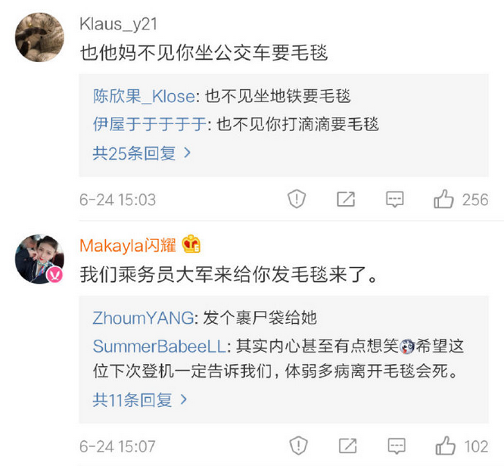The image size is (504, 466).
Task: Tap the 6-24 15:07 timestamp
Action: (117, 446)
